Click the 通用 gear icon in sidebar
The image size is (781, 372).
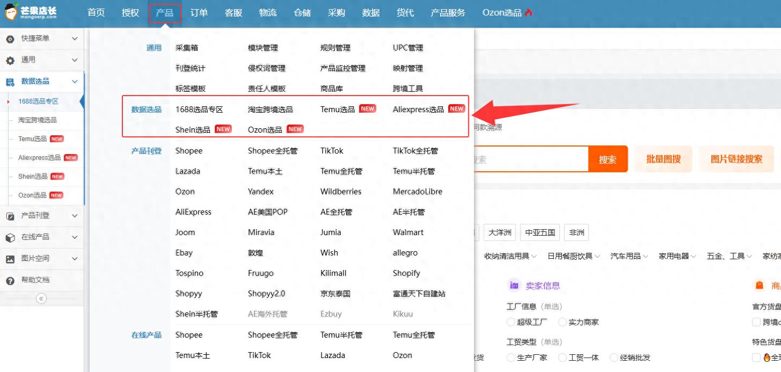point(10,60)
